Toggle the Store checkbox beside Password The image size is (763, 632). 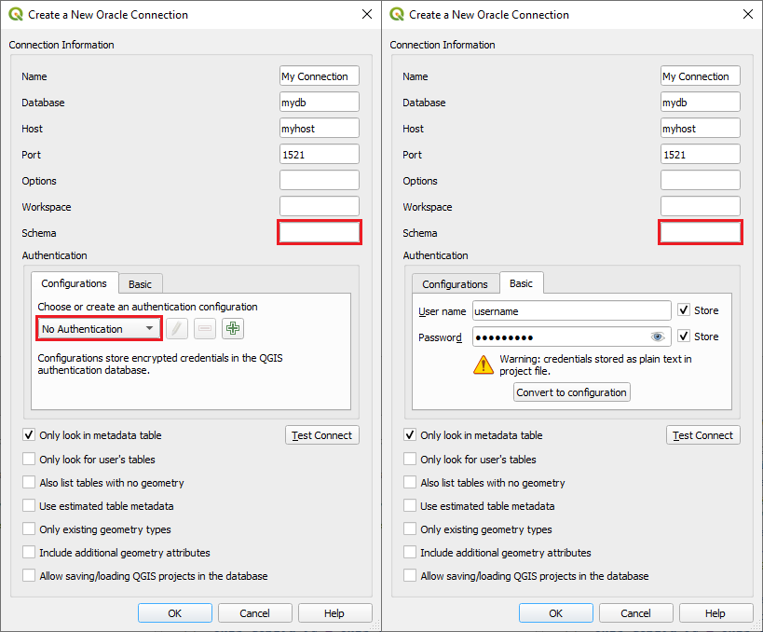[684, 337]
